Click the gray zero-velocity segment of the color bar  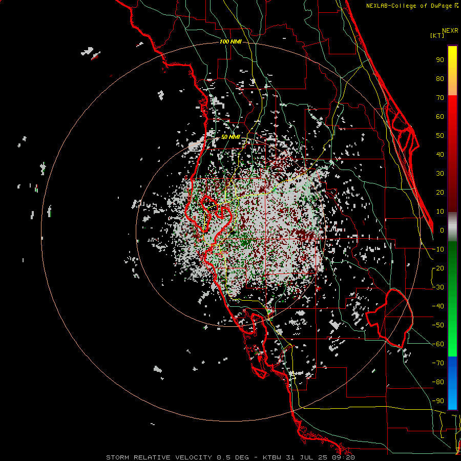click(452, 226)
